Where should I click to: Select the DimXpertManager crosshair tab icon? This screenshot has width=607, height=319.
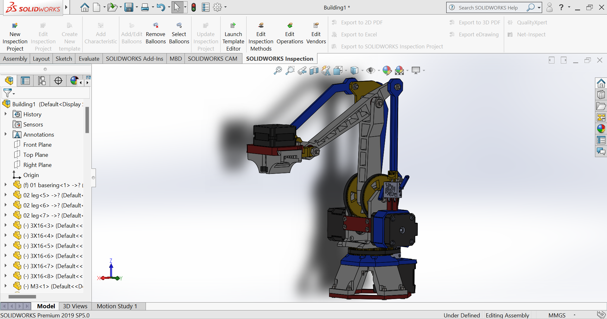tap(58, 81)
